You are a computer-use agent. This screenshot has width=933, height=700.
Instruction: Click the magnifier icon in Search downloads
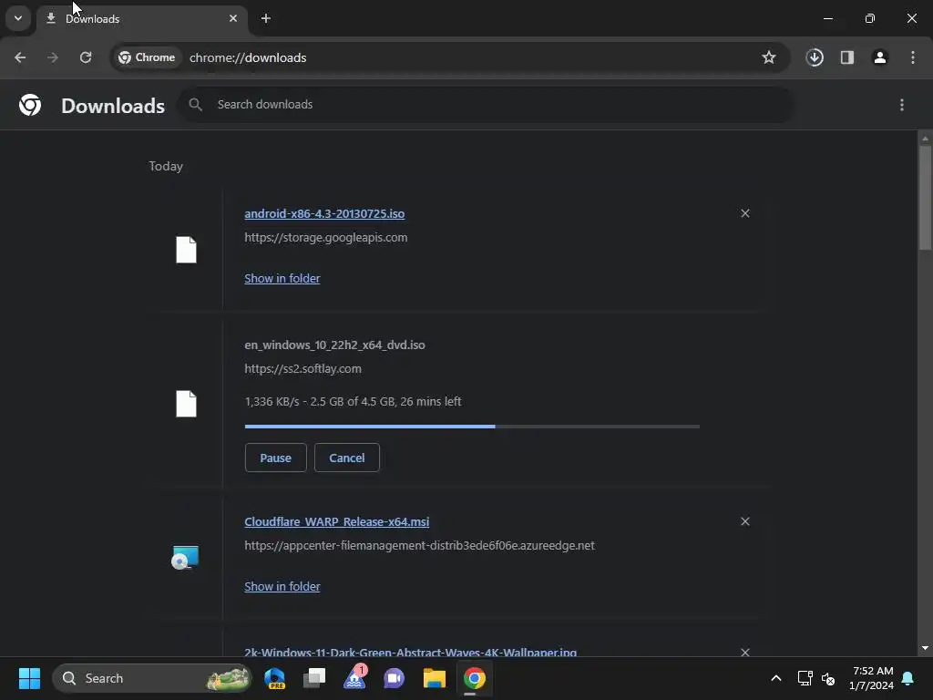click(x=195, y=105)
